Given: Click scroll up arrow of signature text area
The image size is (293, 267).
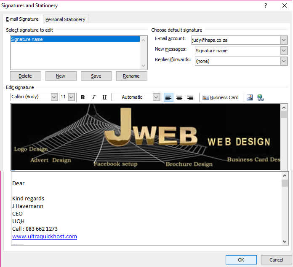Looking at the screenshot, I should pos(285,175).
